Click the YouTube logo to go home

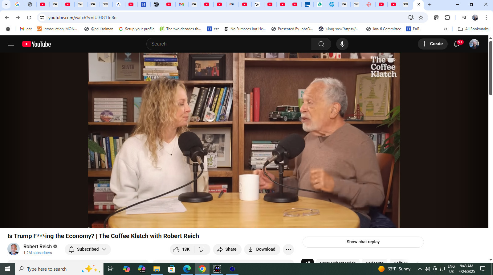36,44
